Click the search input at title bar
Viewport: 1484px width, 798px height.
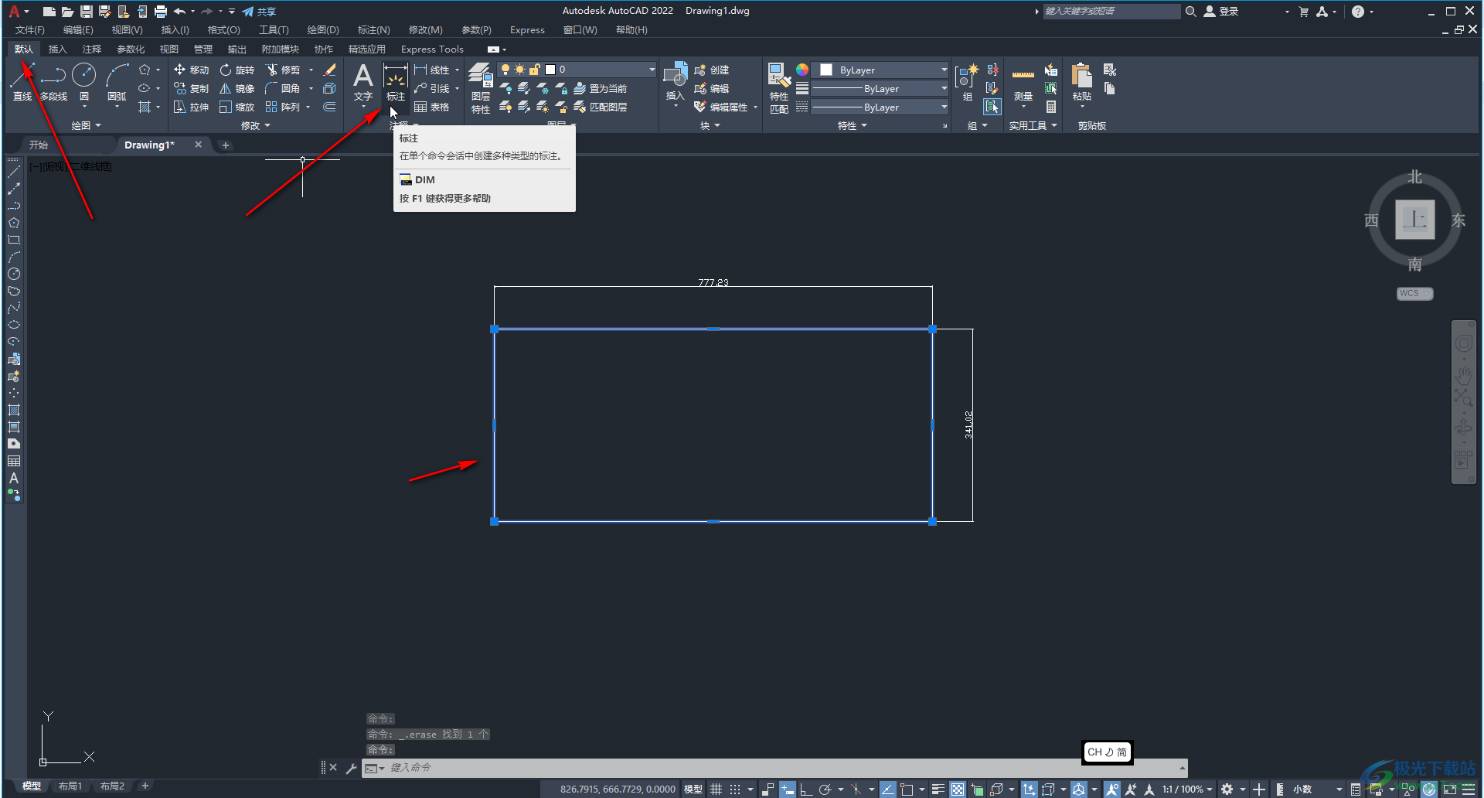(1111, 11)
